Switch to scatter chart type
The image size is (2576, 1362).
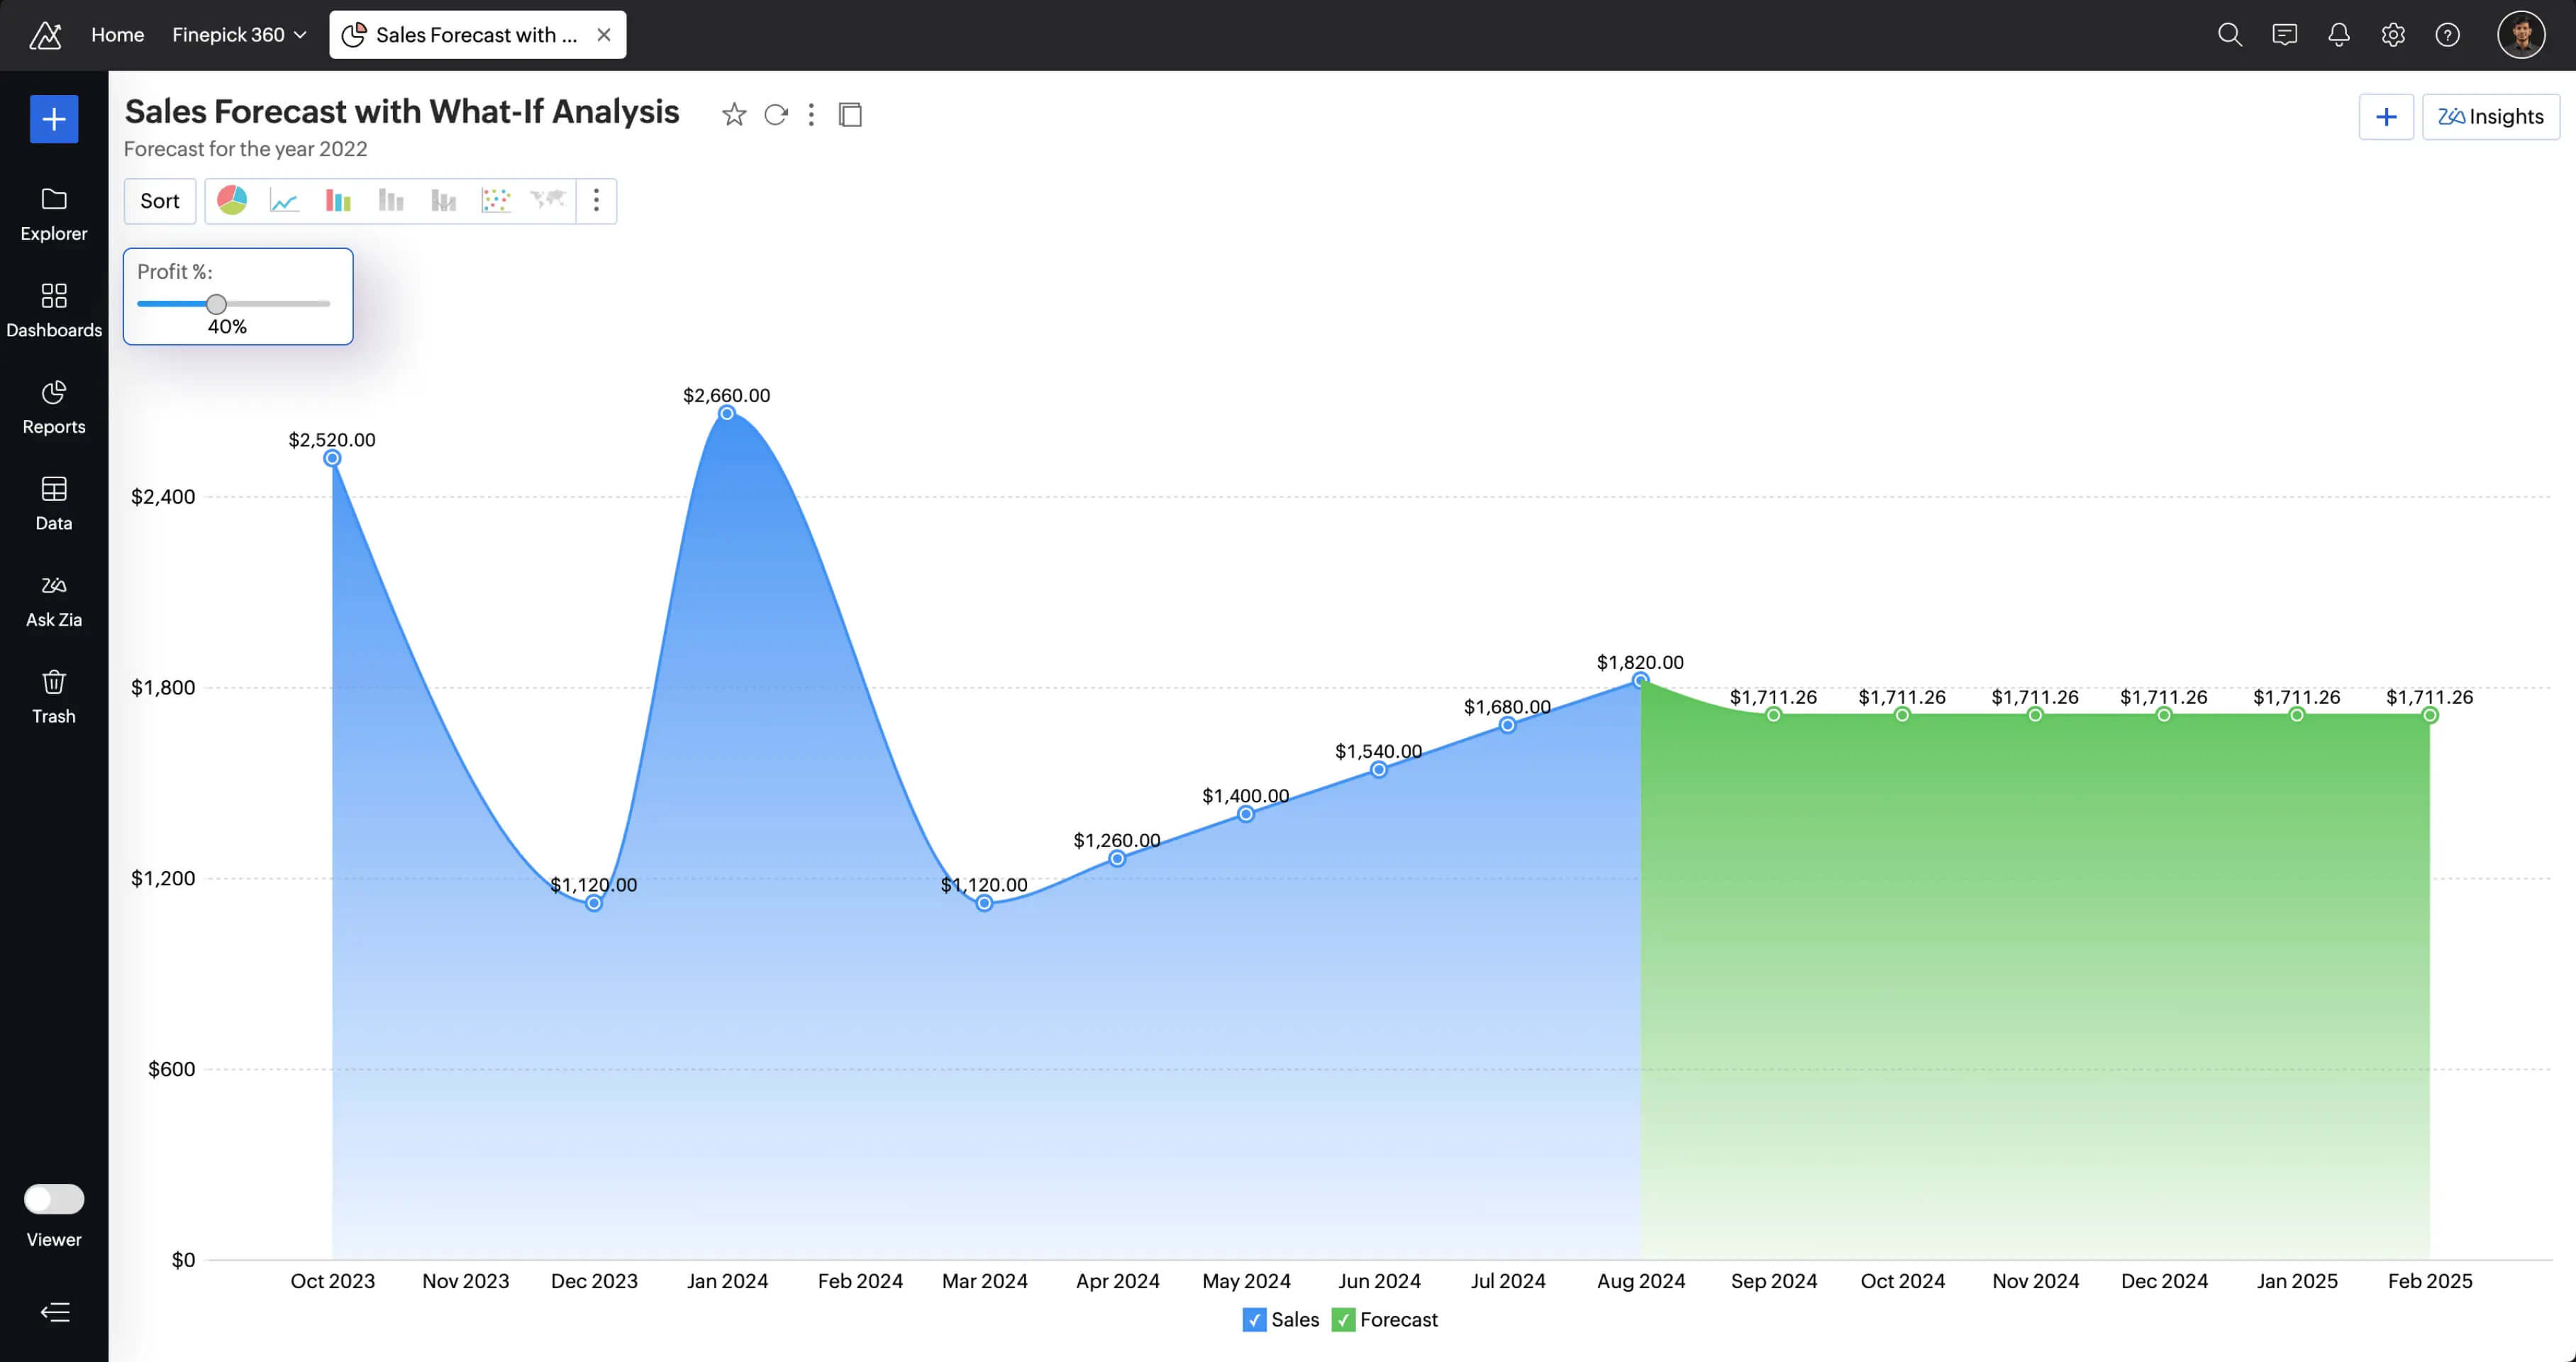coord(496,201)
